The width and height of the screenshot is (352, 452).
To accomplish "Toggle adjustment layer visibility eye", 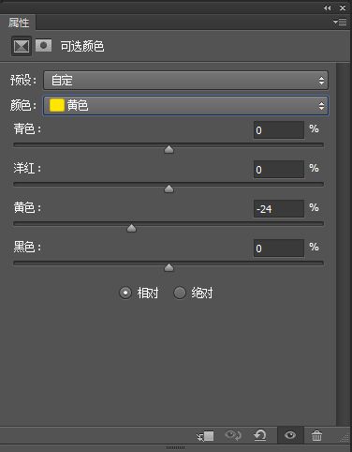I will click(290, 435).
